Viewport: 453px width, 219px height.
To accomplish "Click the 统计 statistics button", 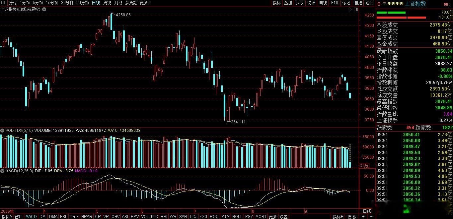I will click(x=311, y=3).
